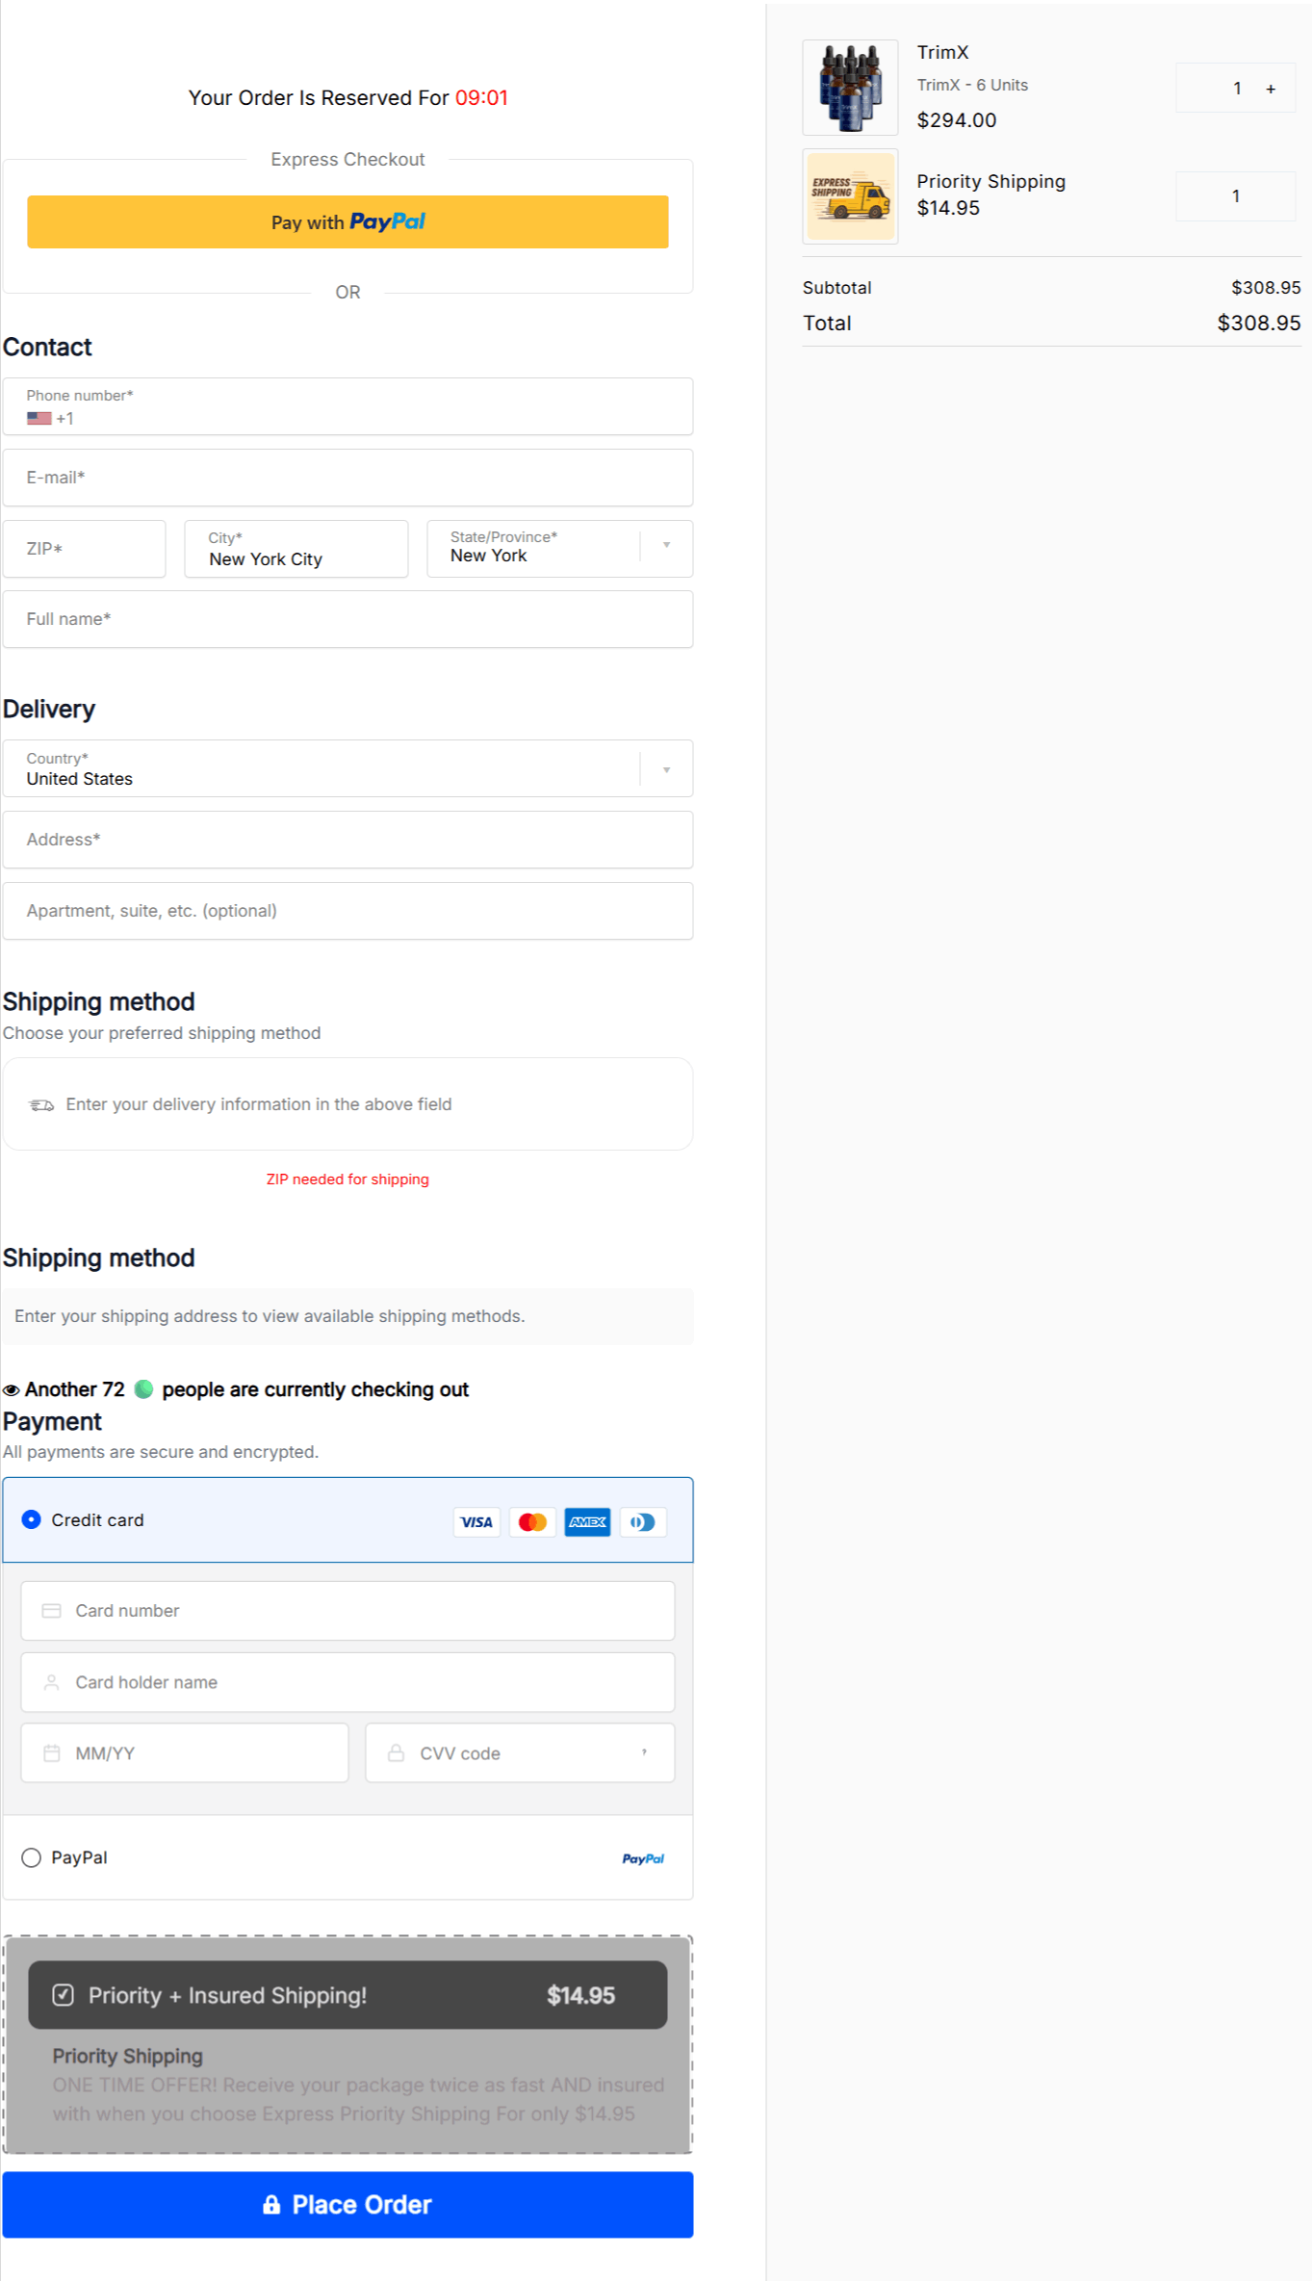Click the Full name input field

pos(347,619)
